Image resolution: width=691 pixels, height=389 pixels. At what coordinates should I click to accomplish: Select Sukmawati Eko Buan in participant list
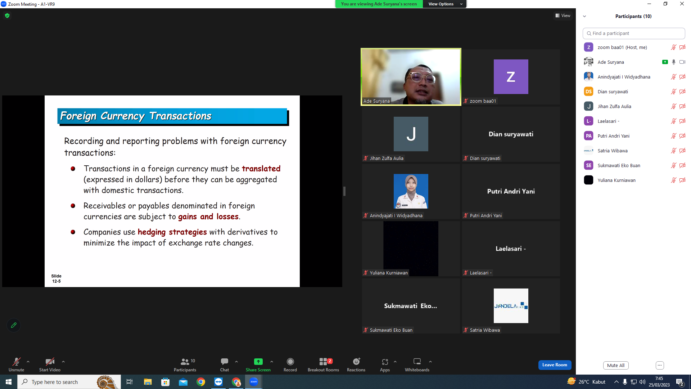coord(634,165)
